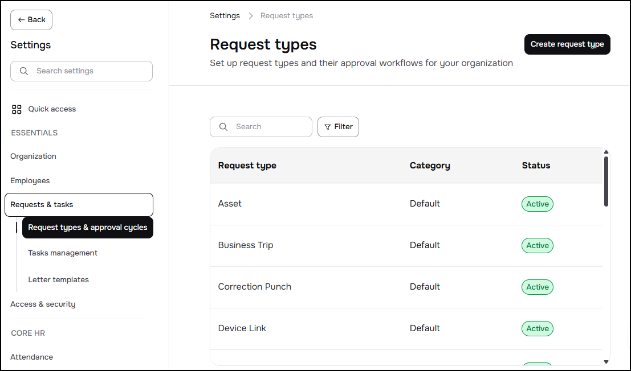Collapse the Requests & tasks section
631x371 pixels.
pyautogui.click(x=79, y=205)
